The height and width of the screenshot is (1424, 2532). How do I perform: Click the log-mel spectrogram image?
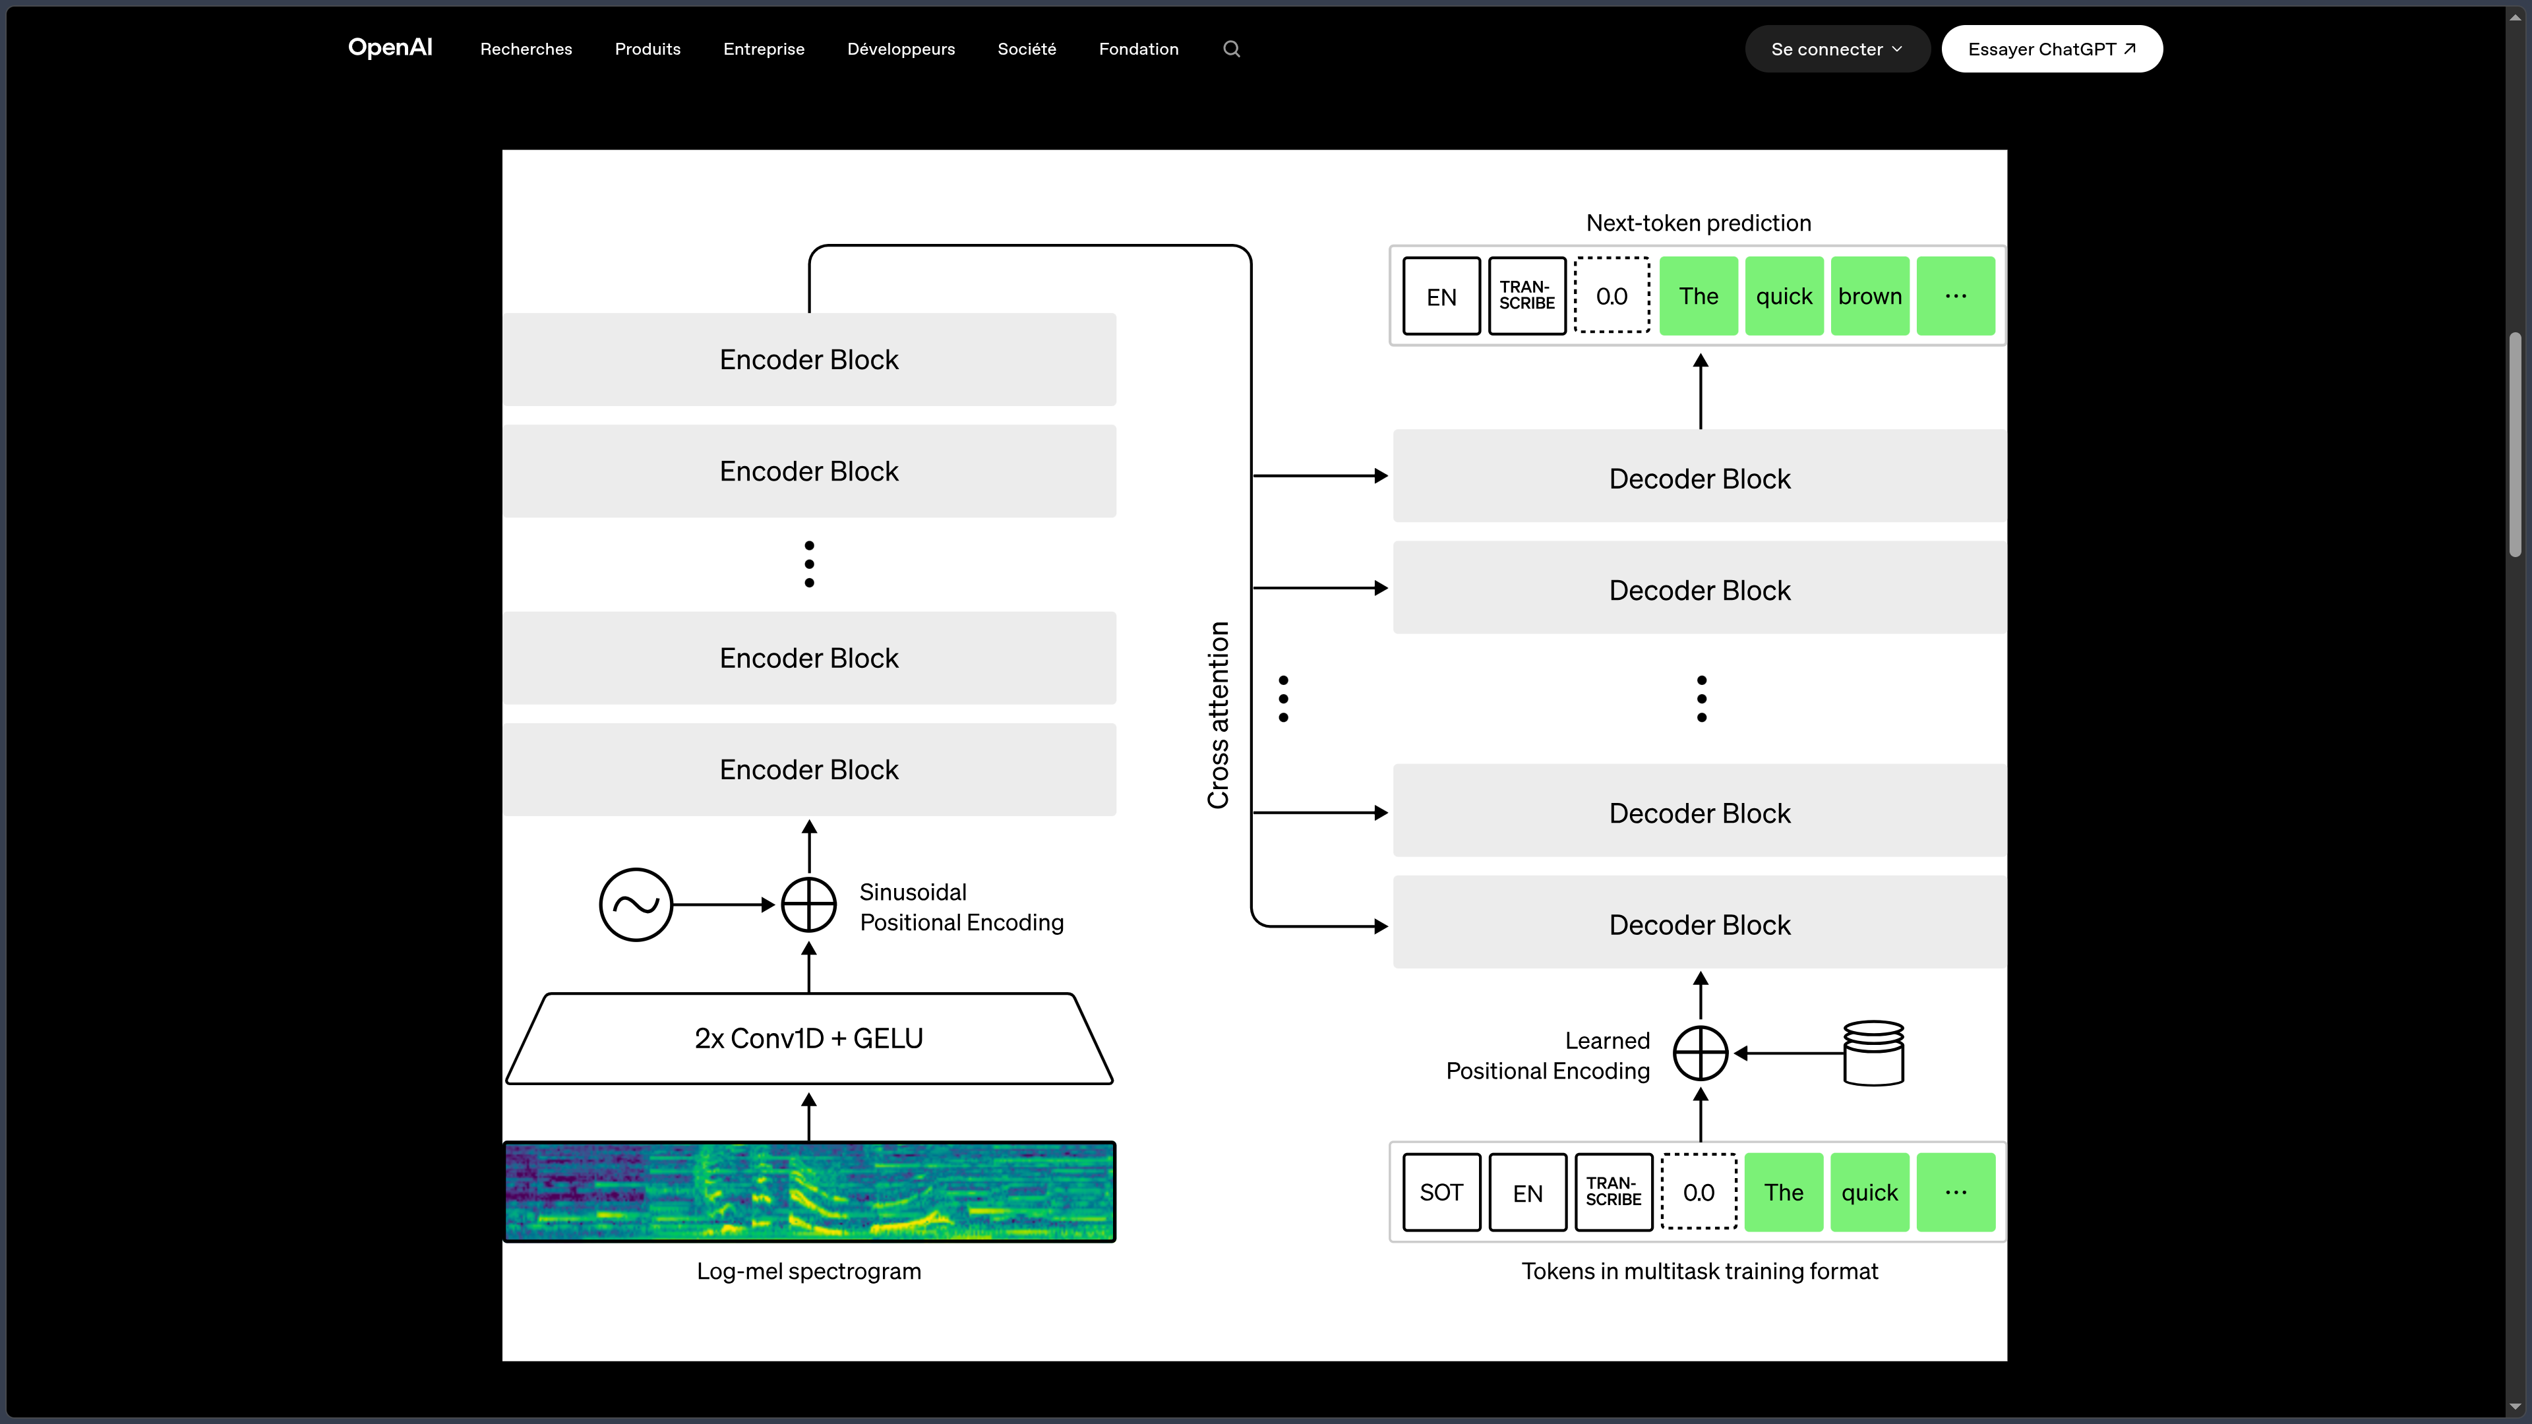(809, 1191)
